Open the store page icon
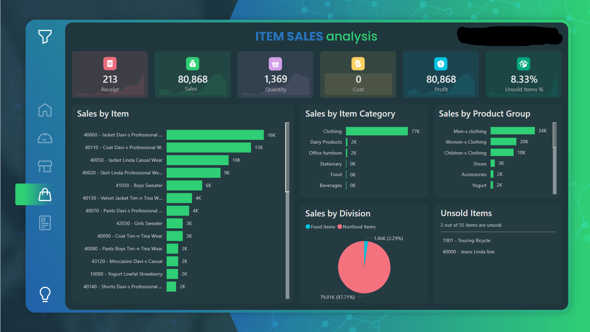The width and height of the screenshot is (590, 332). pos(45,167)
